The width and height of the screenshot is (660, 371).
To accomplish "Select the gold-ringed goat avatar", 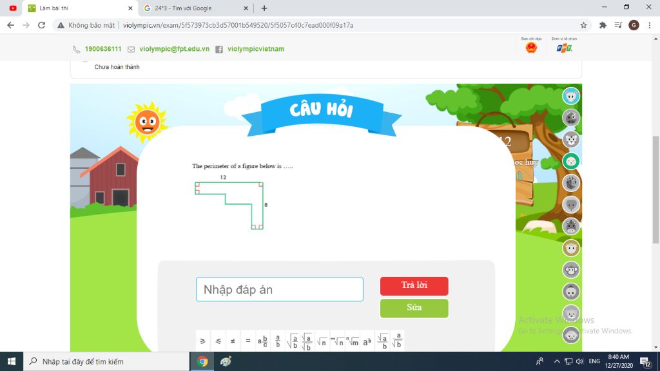I will click(x=571, y=248).
